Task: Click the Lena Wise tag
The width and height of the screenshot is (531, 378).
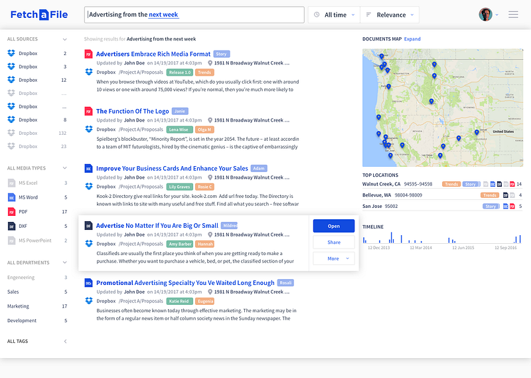Action: pos(180,130)
